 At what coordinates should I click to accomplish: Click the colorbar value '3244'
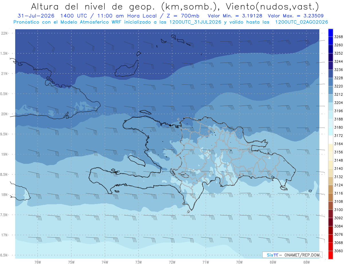pos(338,61)
